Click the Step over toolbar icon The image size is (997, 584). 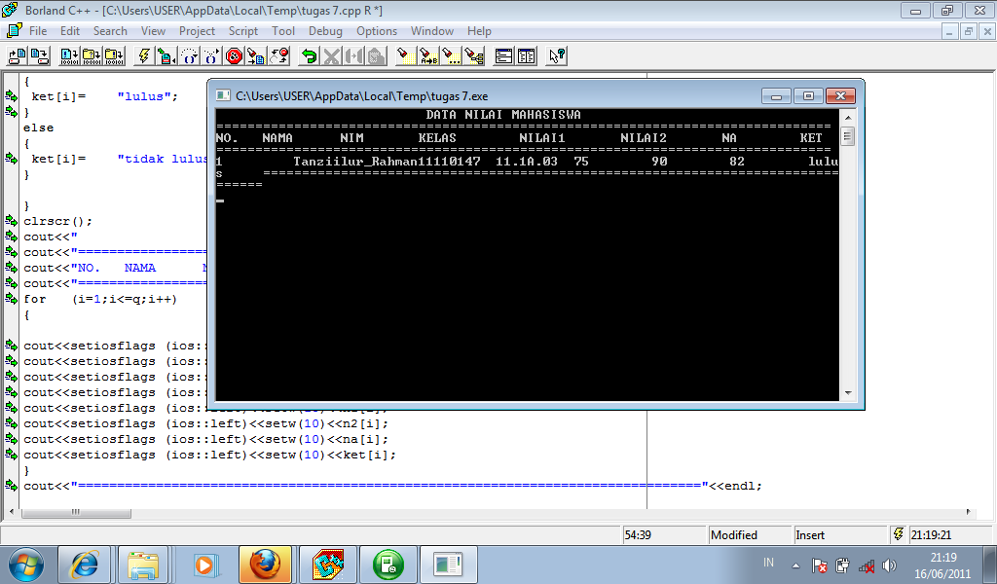click(190, 55)
